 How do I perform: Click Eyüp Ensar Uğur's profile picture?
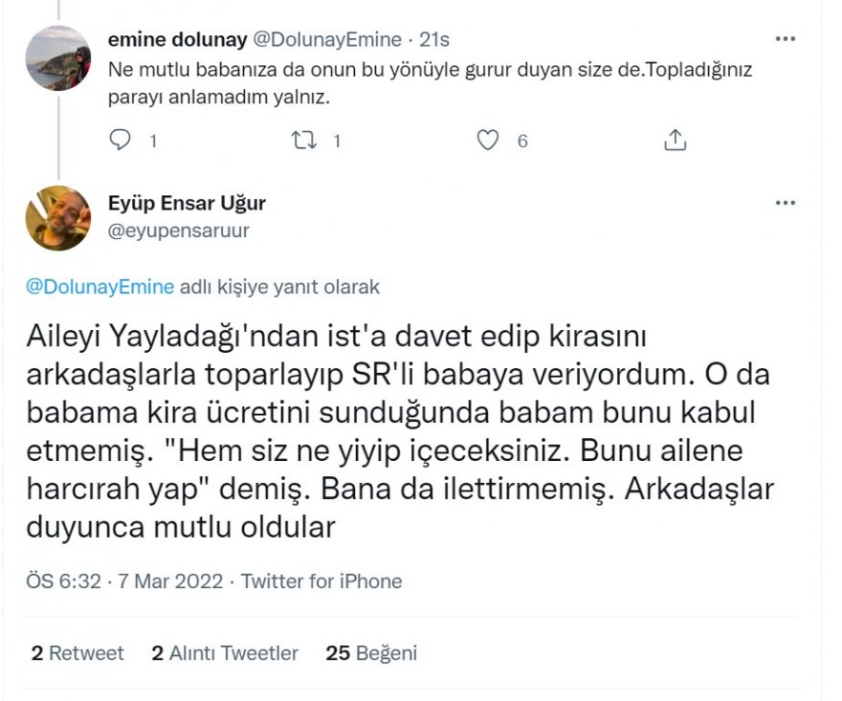tap(58, 218)
